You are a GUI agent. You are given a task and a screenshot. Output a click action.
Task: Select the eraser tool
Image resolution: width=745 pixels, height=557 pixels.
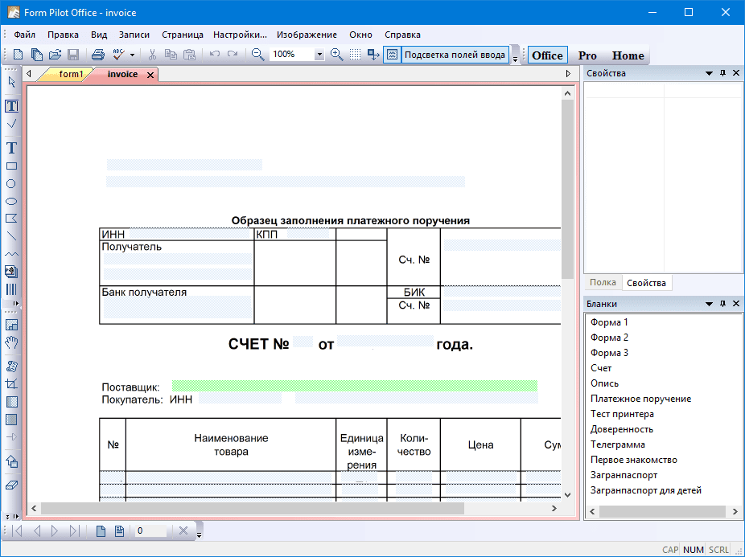point(11,485)
